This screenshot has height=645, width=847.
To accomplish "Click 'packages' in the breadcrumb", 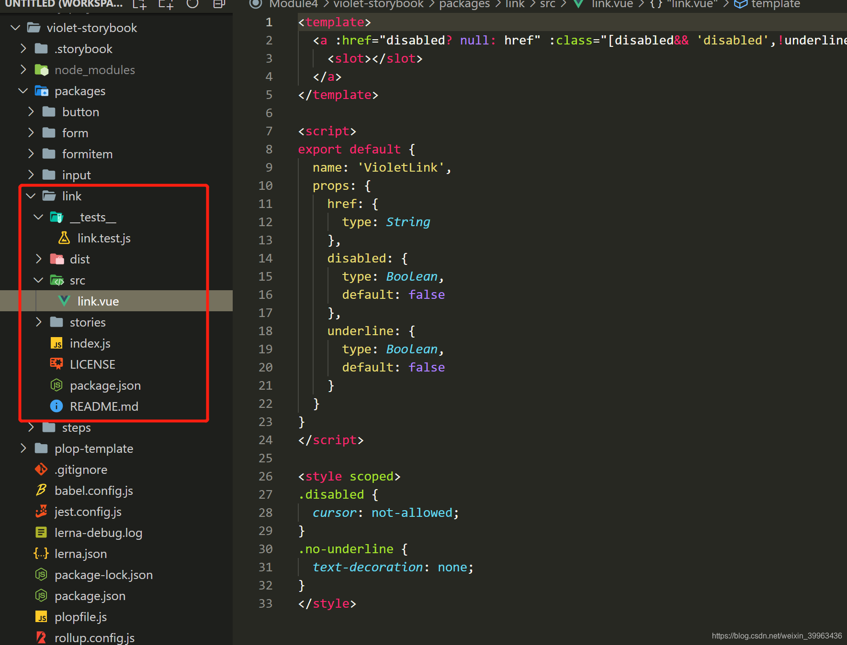I will pos(464,4).
